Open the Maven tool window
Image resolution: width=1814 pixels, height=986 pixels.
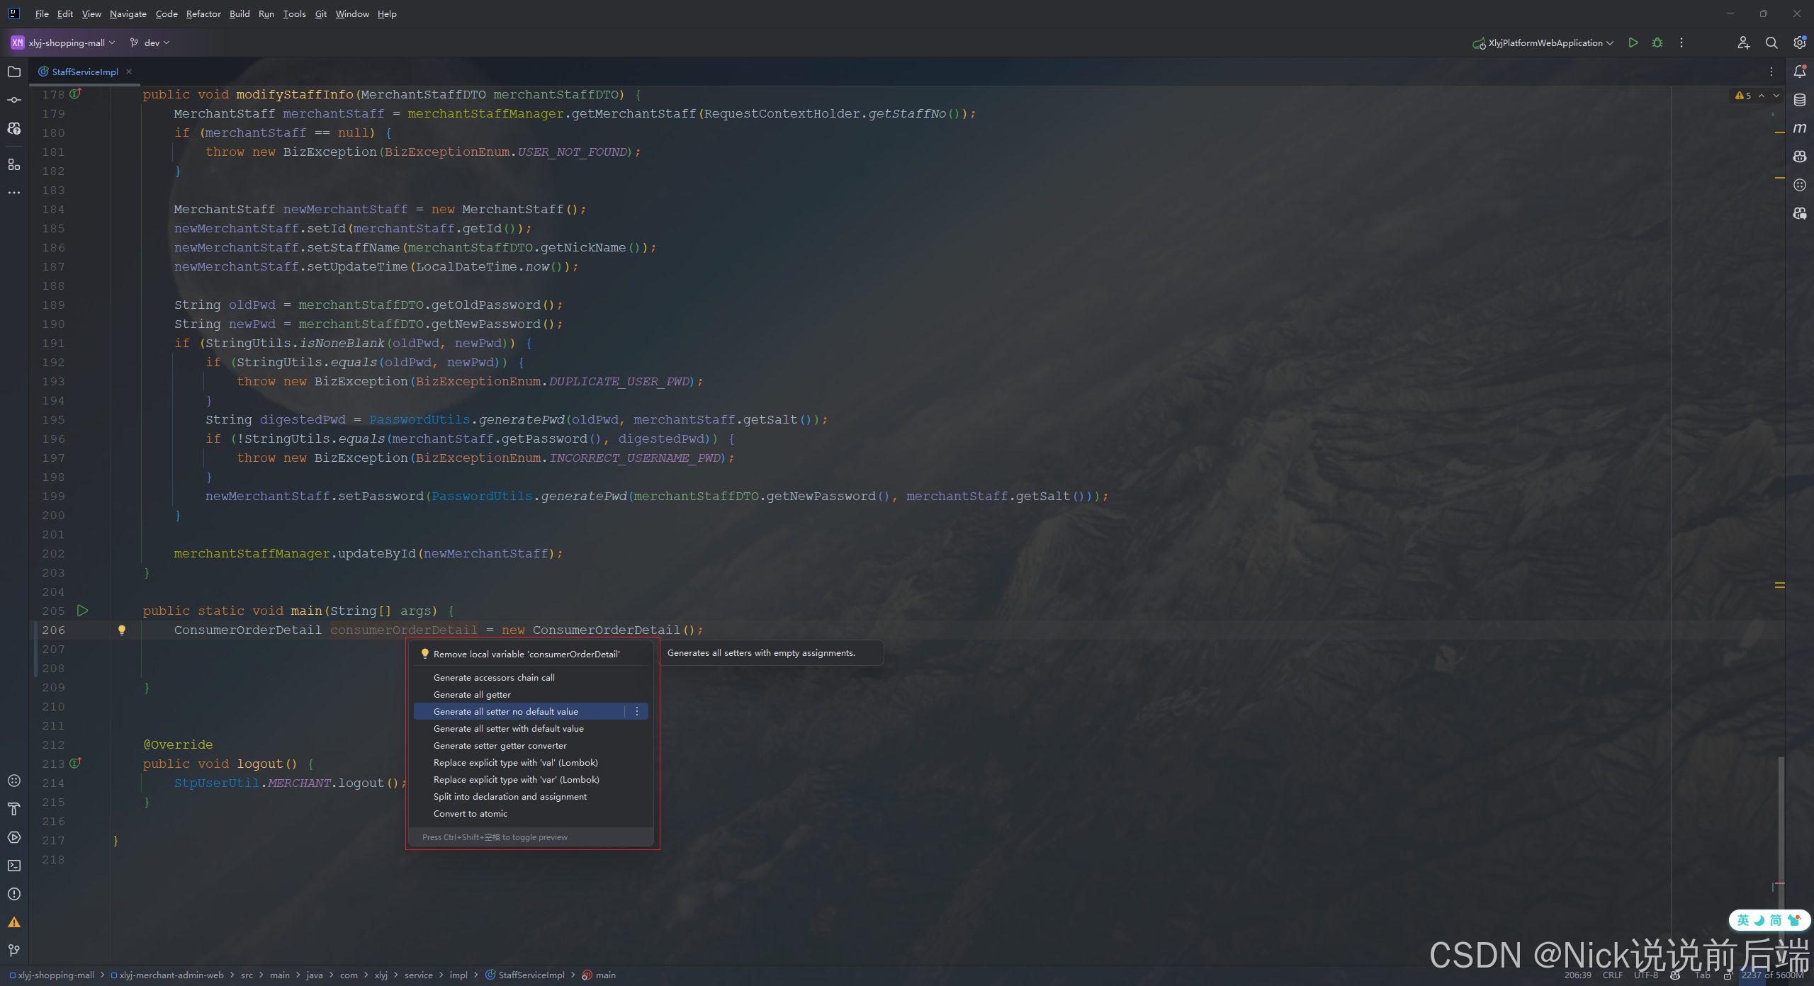[1799, 128]
